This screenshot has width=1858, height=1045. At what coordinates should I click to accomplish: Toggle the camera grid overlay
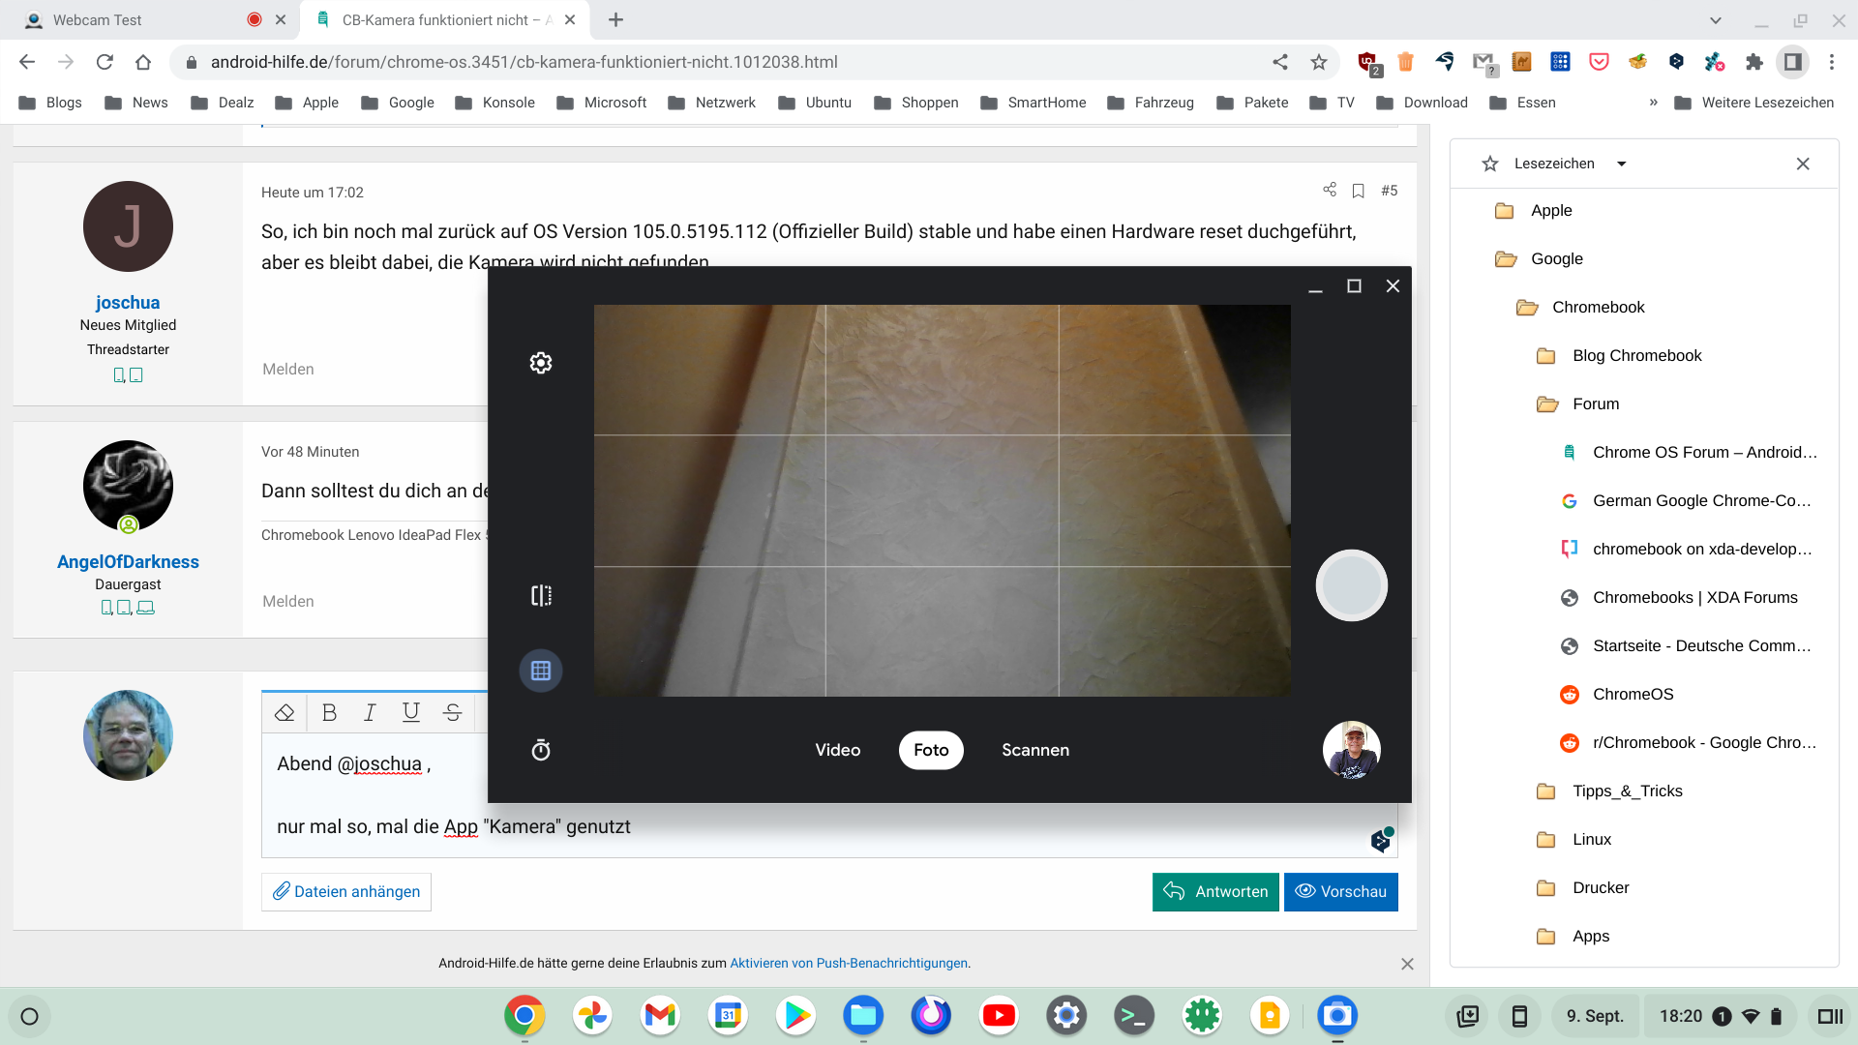[x=541, y=671]
